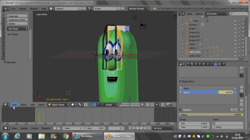250x140 pixels.
Task: Click the Duplicate button
Action: pyautogui.click(x=17, y=16)
